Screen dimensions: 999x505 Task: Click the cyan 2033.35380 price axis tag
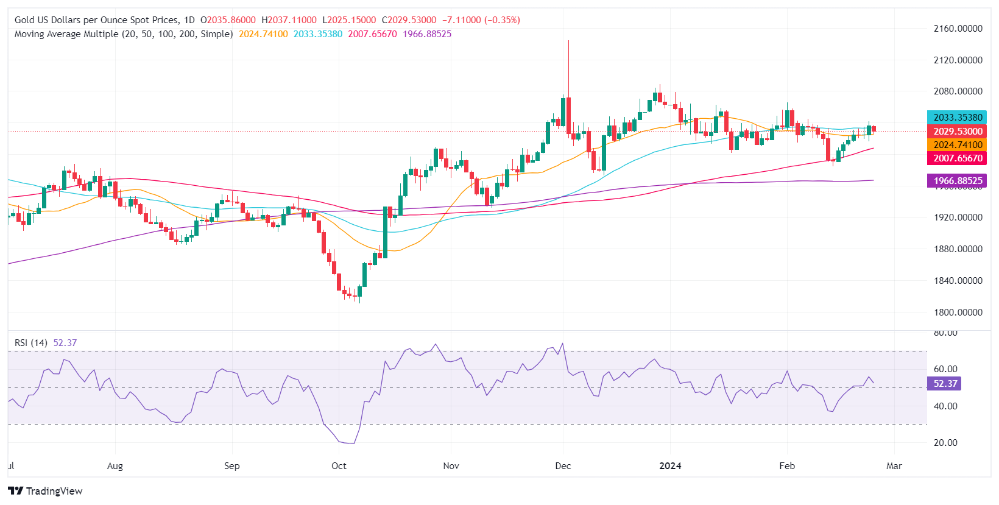tap(958, 118)
